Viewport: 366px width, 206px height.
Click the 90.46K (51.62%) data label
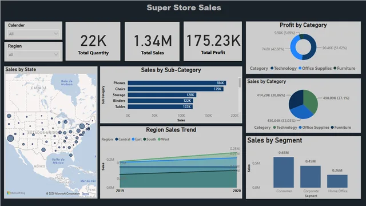click(335, 48)
